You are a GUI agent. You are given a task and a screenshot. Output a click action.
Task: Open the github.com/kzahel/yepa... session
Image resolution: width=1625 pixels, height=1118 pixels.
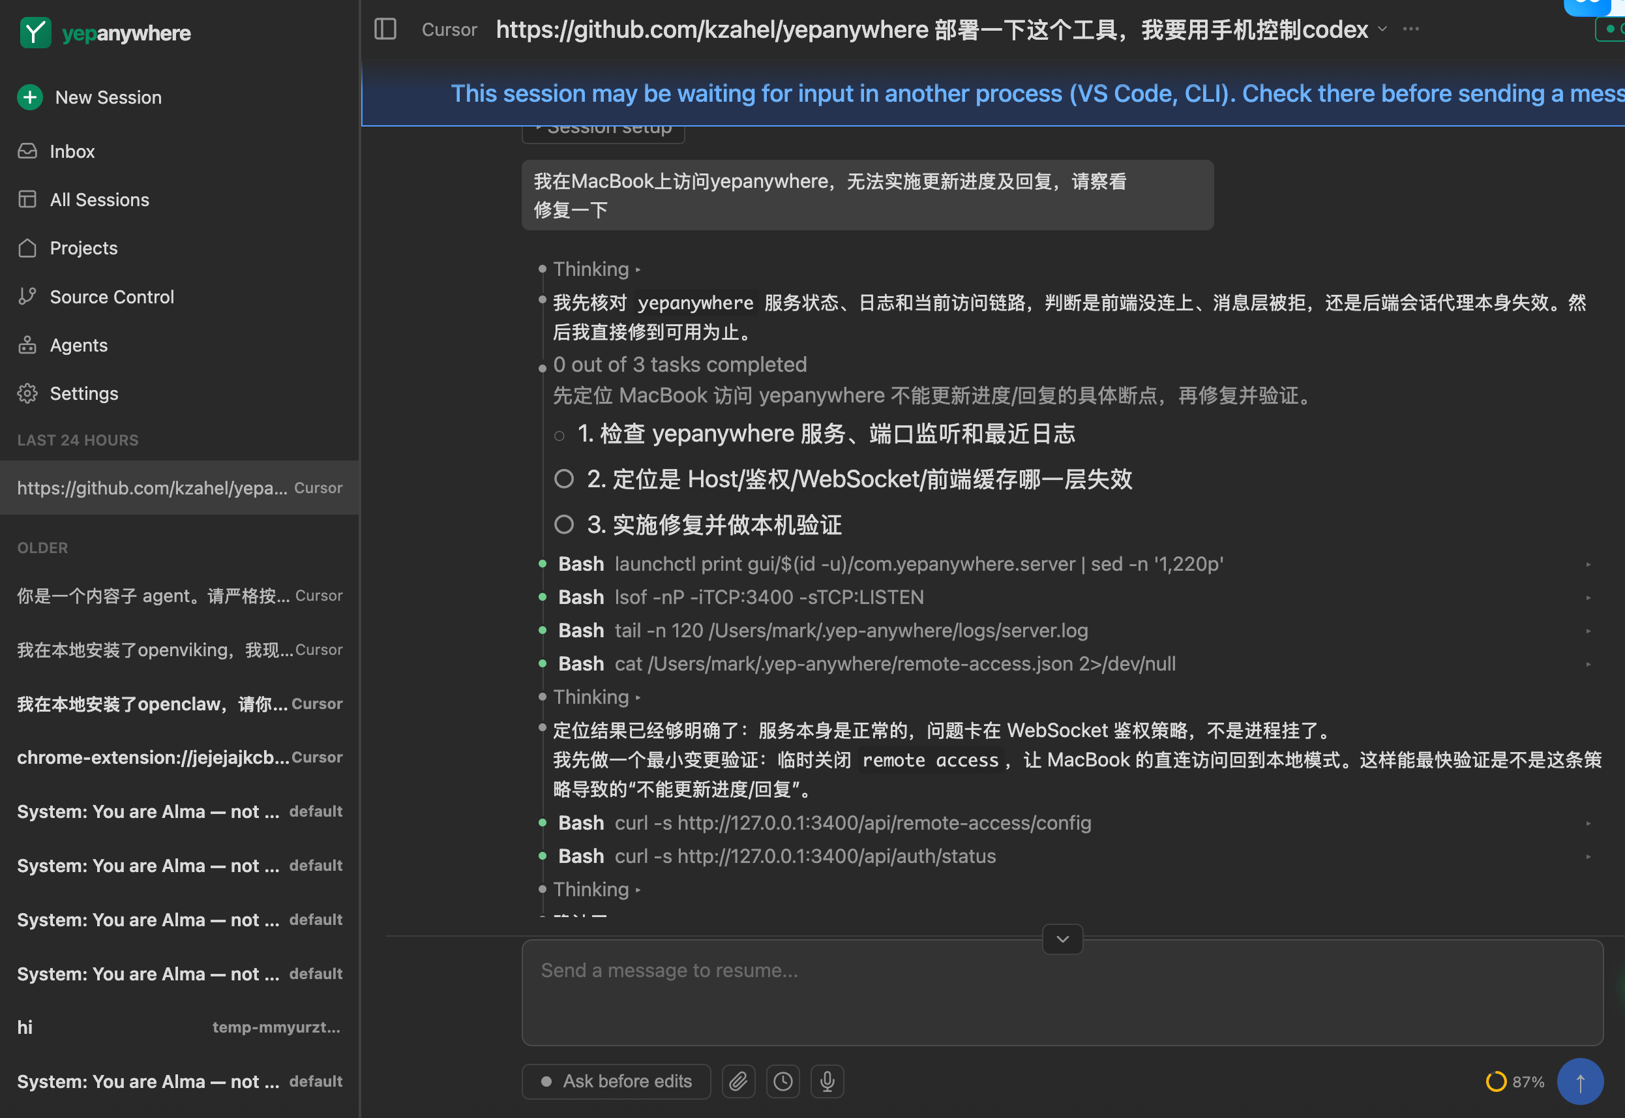(180, 489)
